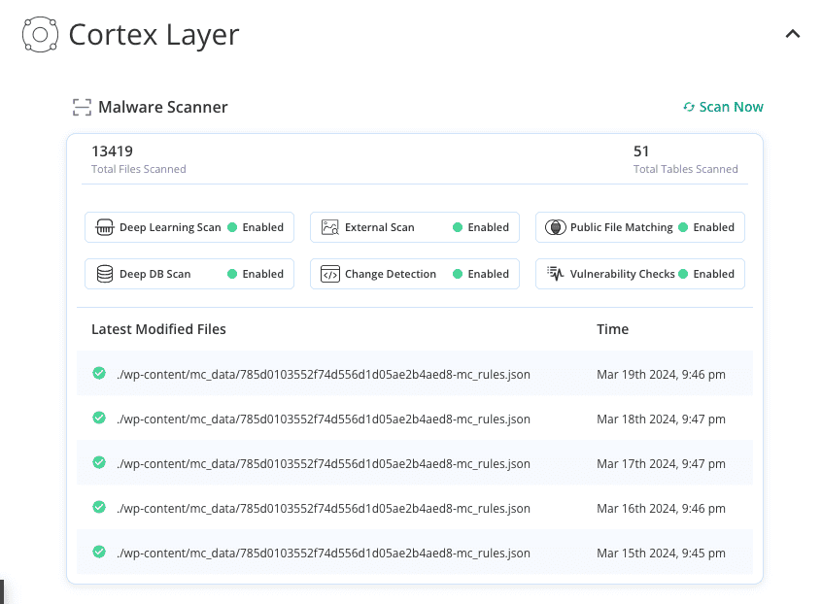Click the External Scan image icon
The height and width of the screenshot is (604, 822).
(329, 227)
